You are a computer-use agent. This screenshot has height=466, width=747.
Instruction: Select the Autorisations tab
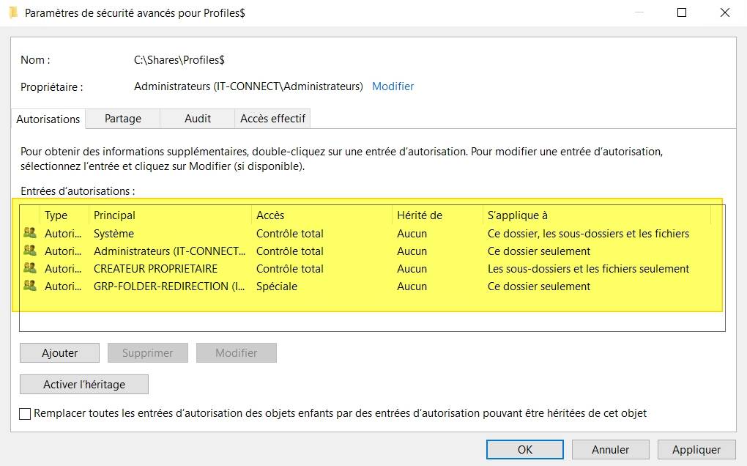(x=48, y=119)
